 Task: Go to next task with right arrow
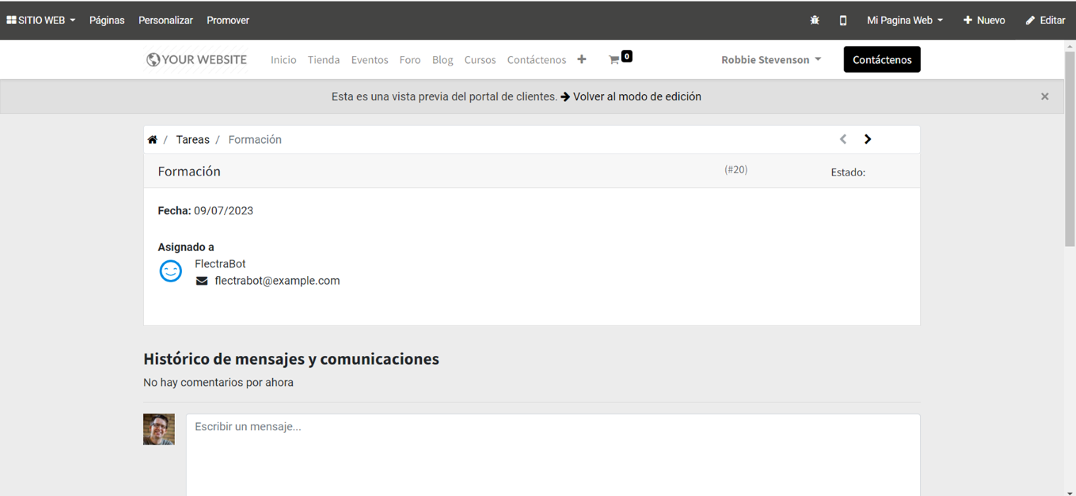[868, 139]
